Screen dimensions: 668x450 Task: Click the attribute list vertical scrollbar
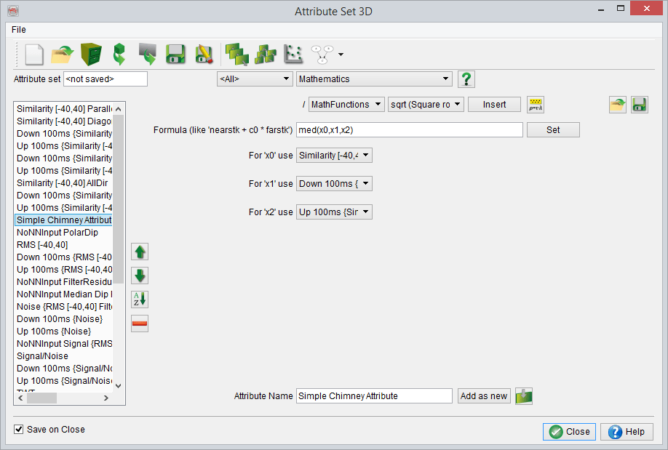pyautogui.click(x=119, y=218)
